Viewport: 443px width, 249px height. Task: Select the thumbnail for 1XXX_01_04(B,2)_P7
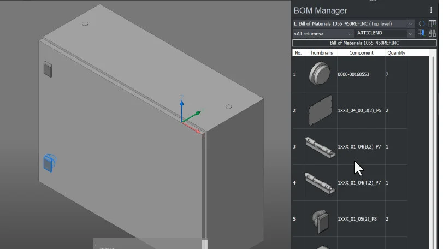pos(321,147)
